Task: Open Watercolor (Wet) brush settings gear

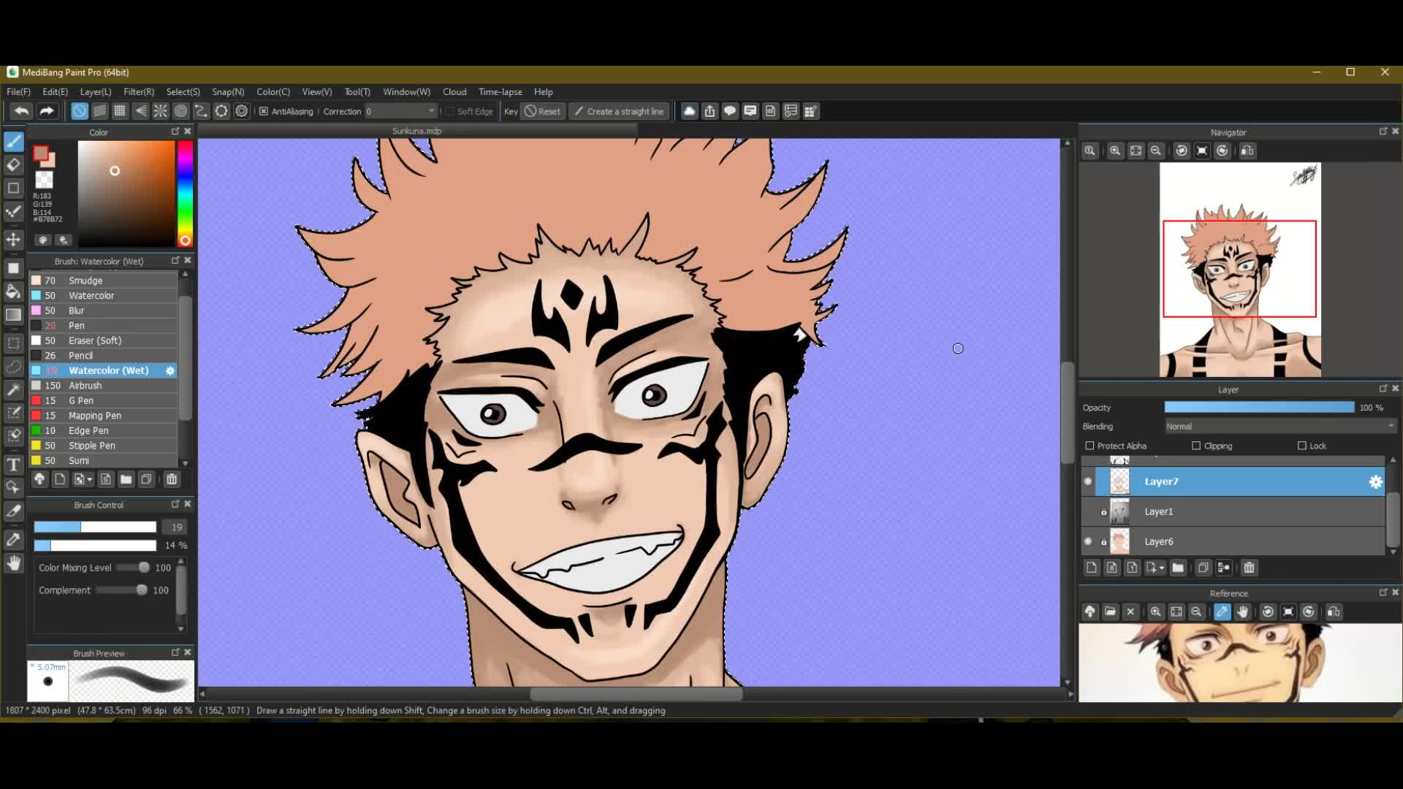Action: (170, 371)
